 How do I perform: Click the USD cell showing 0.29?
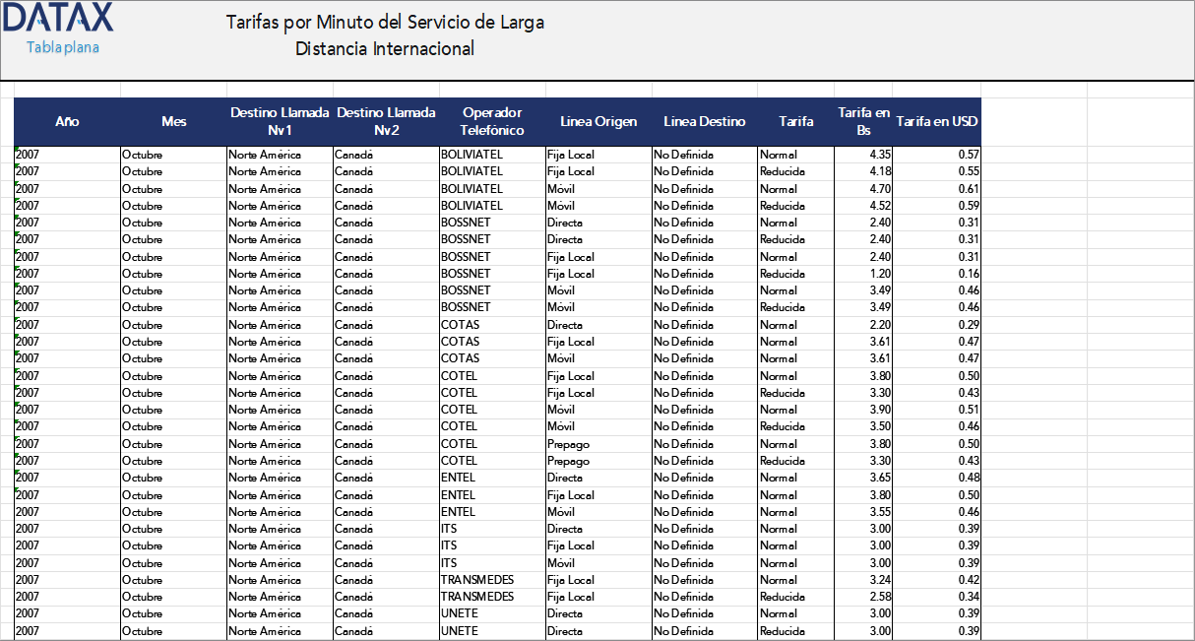937,325
